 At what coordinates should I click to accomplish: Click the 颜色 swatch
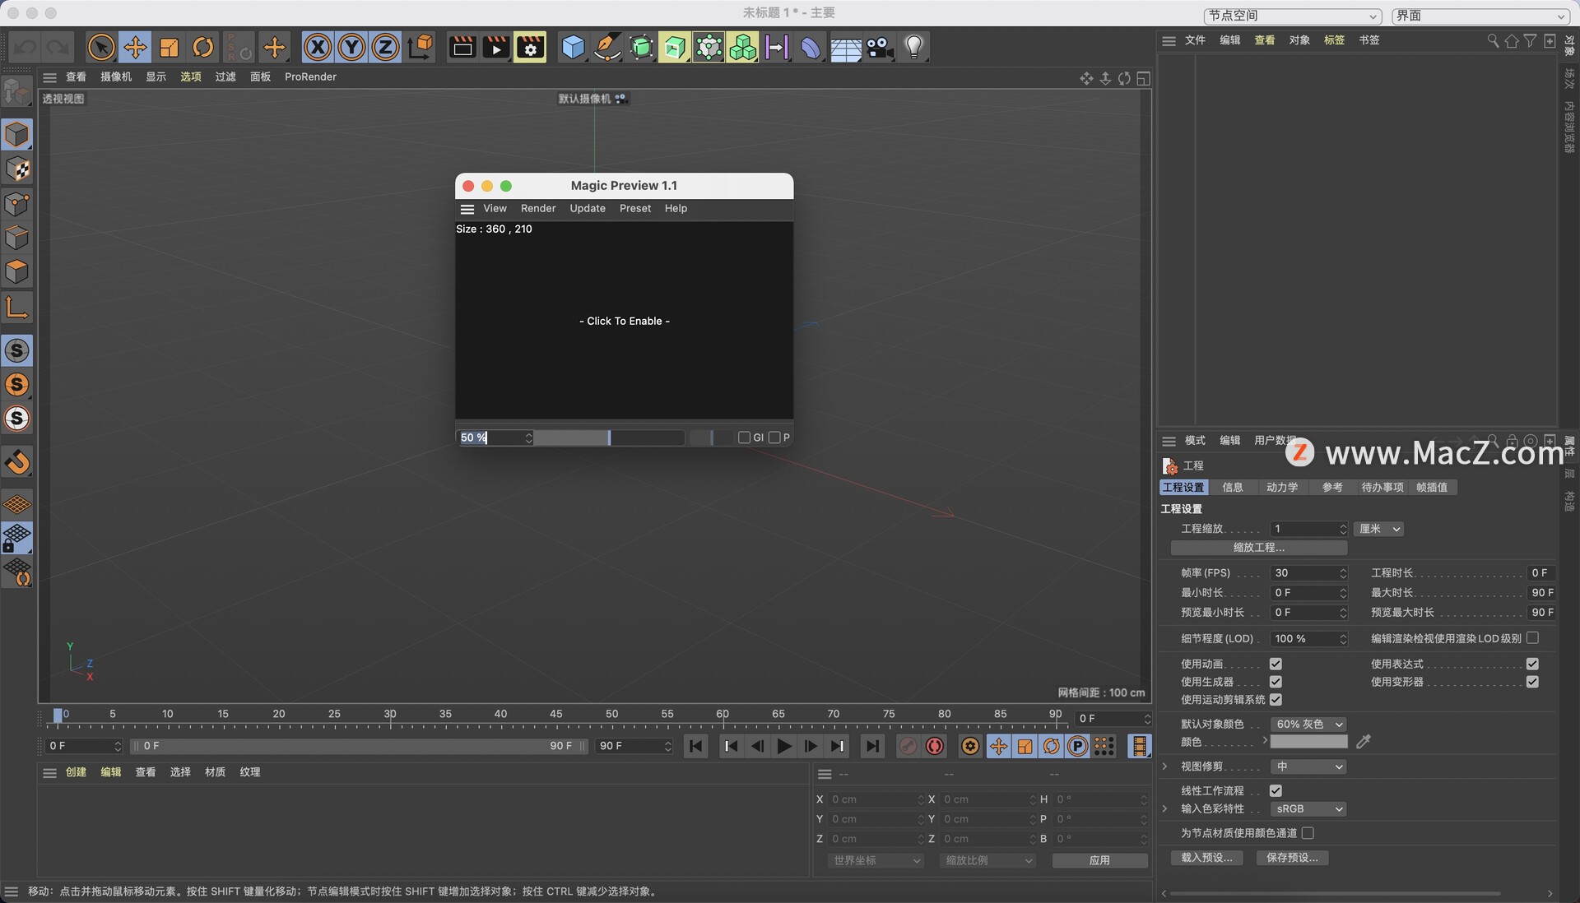pos(1309,742)
